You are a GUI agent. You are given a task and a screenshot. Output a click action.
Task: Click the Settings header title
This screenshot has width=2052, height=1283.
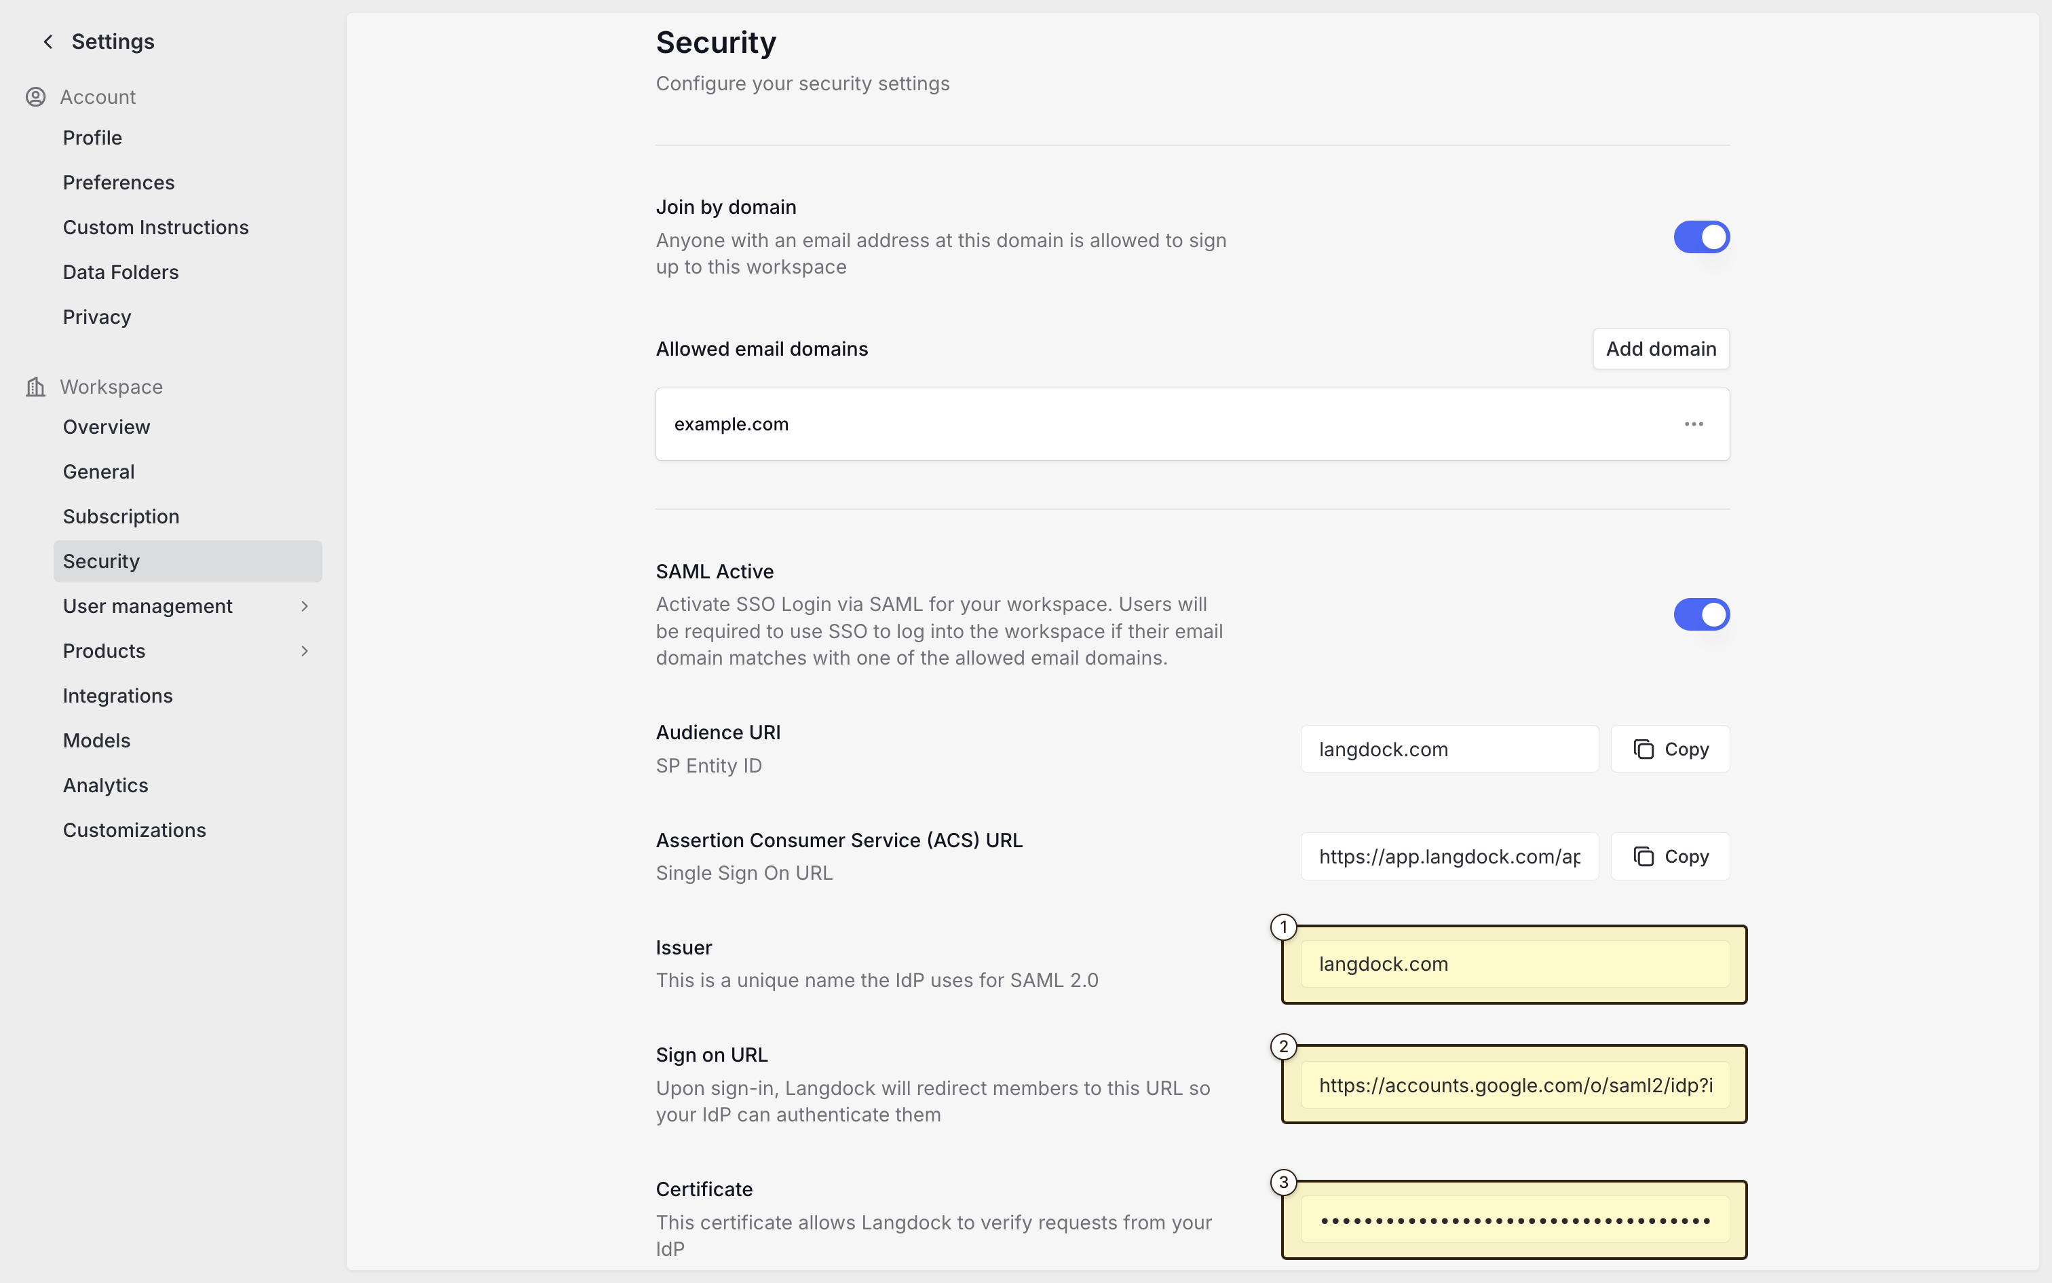pyautogui.click(x=113, y=41)
